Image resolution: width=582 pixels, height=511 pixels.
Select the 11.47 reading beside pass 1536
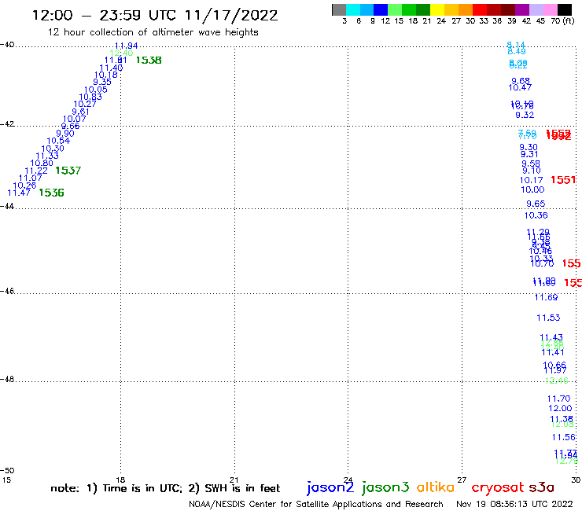click(x=19, y=193)
